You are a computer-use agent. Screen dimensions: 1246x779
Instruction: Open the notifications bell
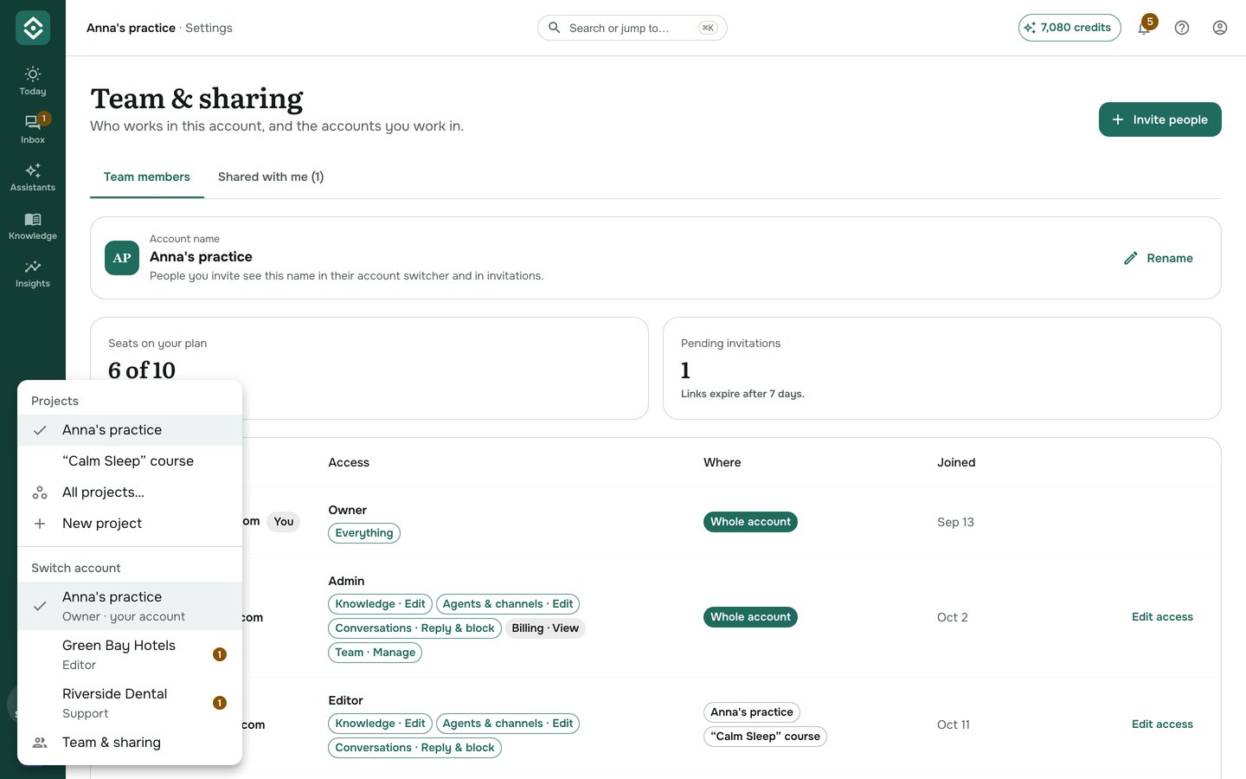(x=1144, y=28)
